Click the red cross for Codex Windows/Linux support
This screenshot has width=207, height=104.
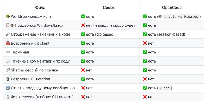pyautogui.click(x=83, y=25)
